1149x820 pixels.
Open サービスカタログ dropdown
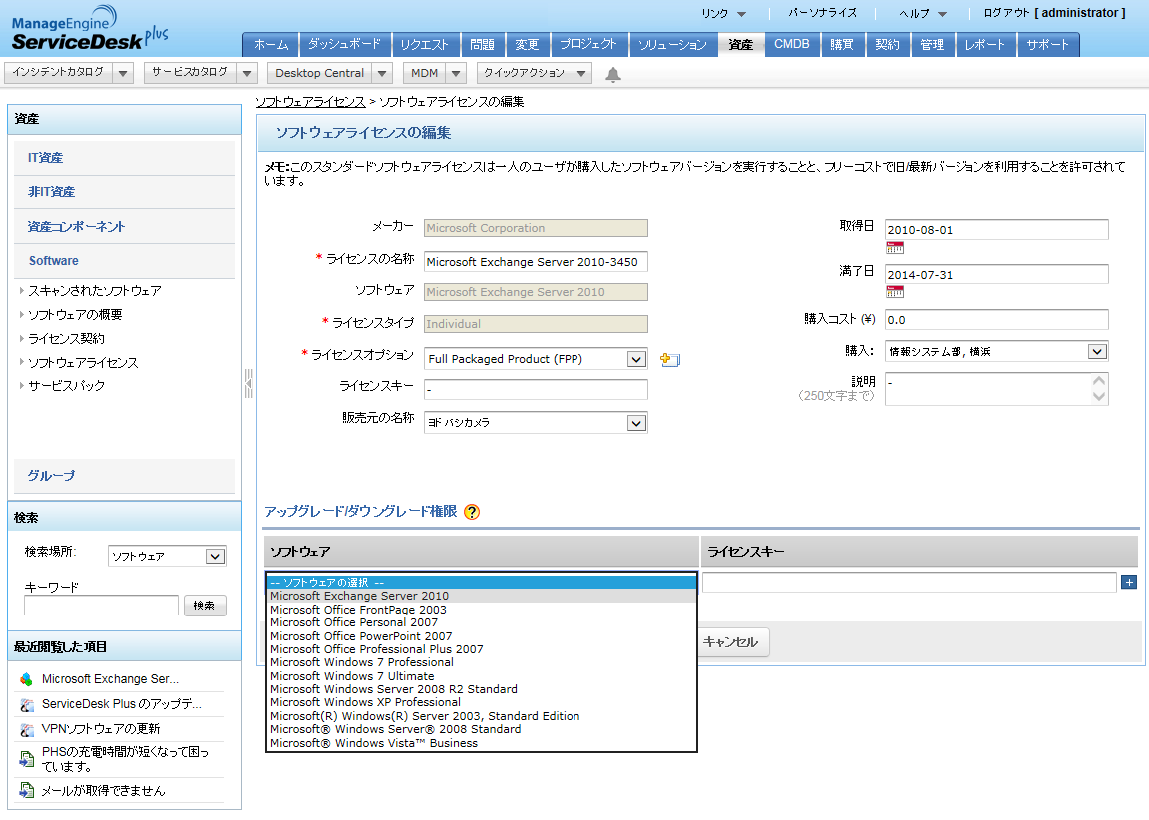pos(247,73)
